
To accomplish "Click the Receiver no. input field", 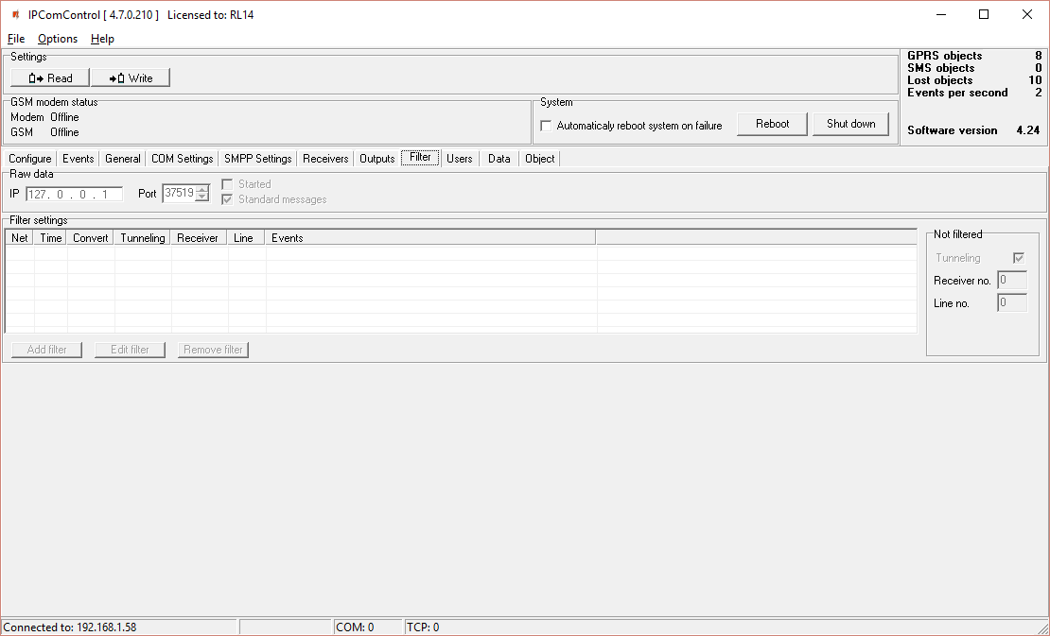I will 1011,281.
